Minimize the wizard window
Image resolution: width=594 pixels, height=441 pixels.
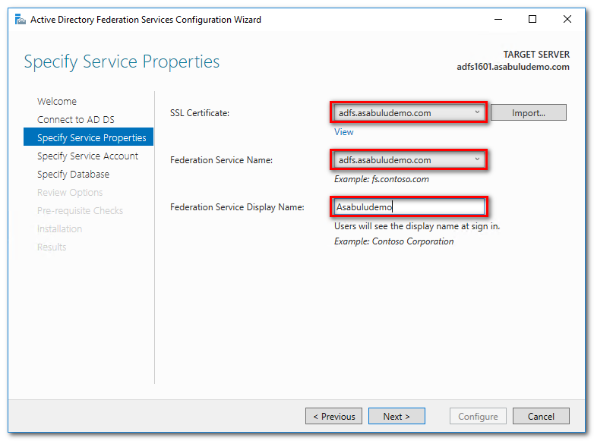(498, 19)
